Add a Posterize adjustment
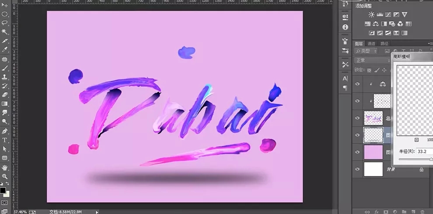 [x=380, y=33]
